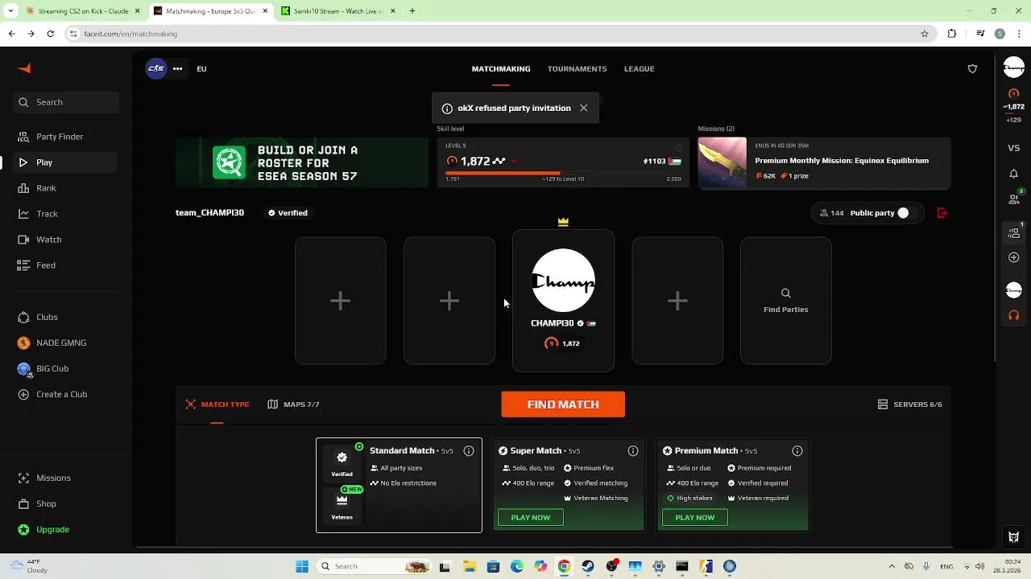Add player in slot right of CHAMPI30
The image size is (1031, 579).
[677, 301]
